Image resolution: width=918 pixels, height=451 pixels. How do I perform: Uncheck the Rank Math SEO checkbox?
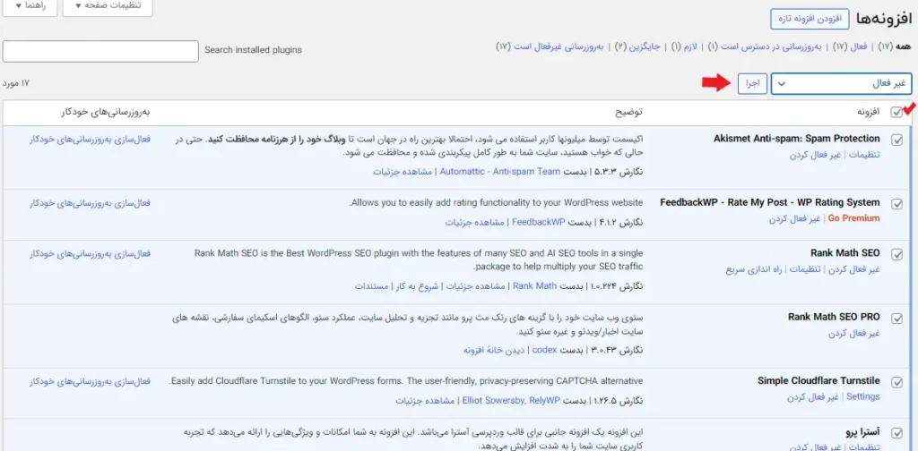pyautogui.click(x=896, y=254)
